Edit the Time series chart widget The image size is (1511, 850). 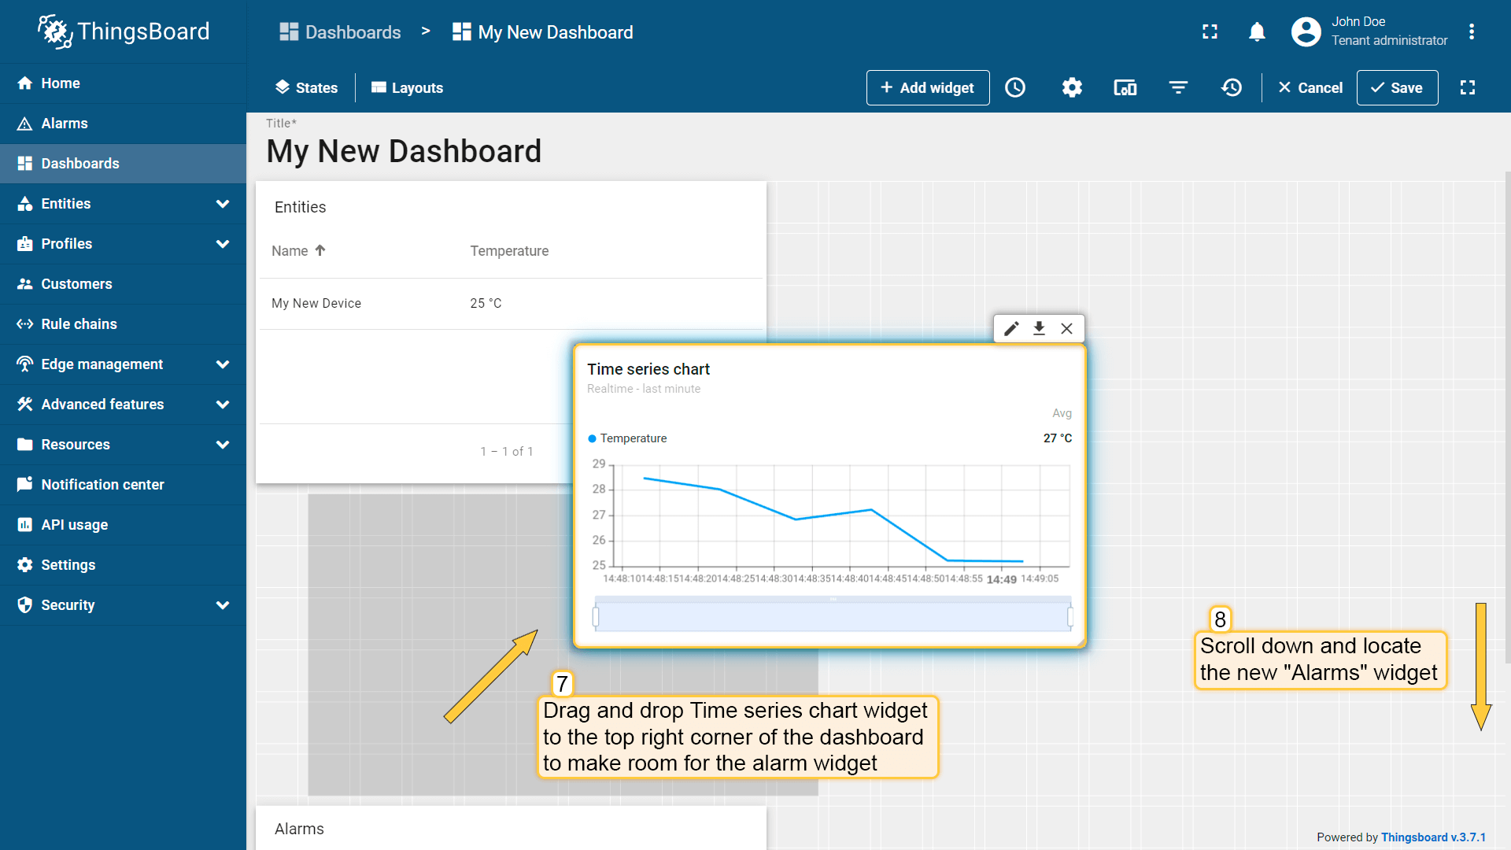[1011, 328]
